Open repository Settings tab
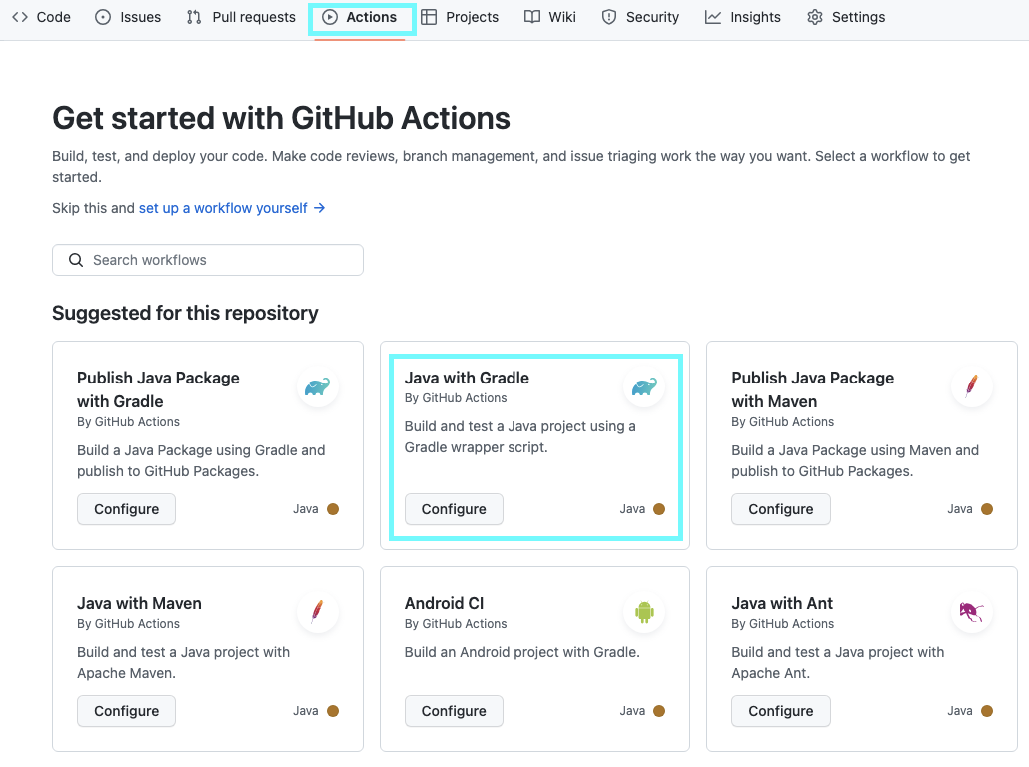1029x767 pixels. 846,17
